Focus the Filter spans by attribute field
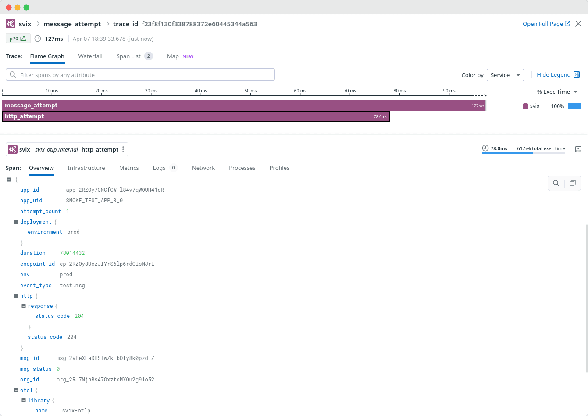The width and height of the screenshot is (588, 416). point(140,75)
